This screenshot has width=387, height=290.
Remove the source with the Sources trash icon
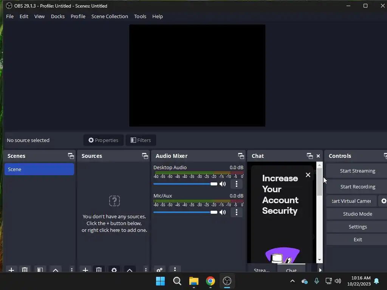pyautogui.click(x=99, y=270)
